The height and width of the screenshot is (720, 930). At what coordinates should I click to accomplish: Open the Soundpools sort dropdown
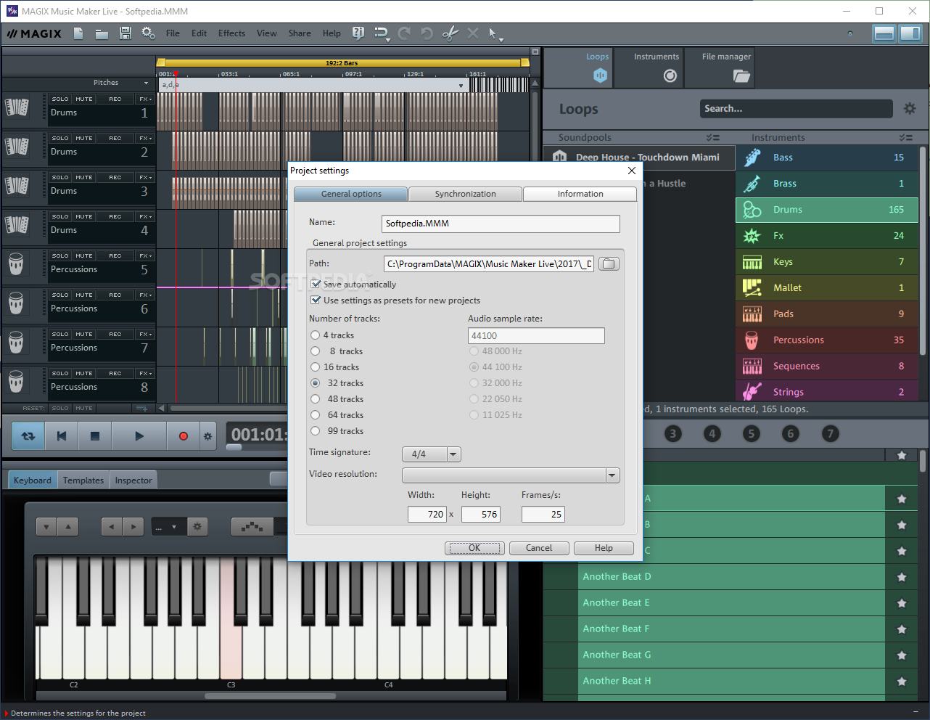[712, 138]
